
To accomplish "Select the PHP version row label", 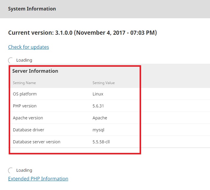I will (x=25, y=106).
